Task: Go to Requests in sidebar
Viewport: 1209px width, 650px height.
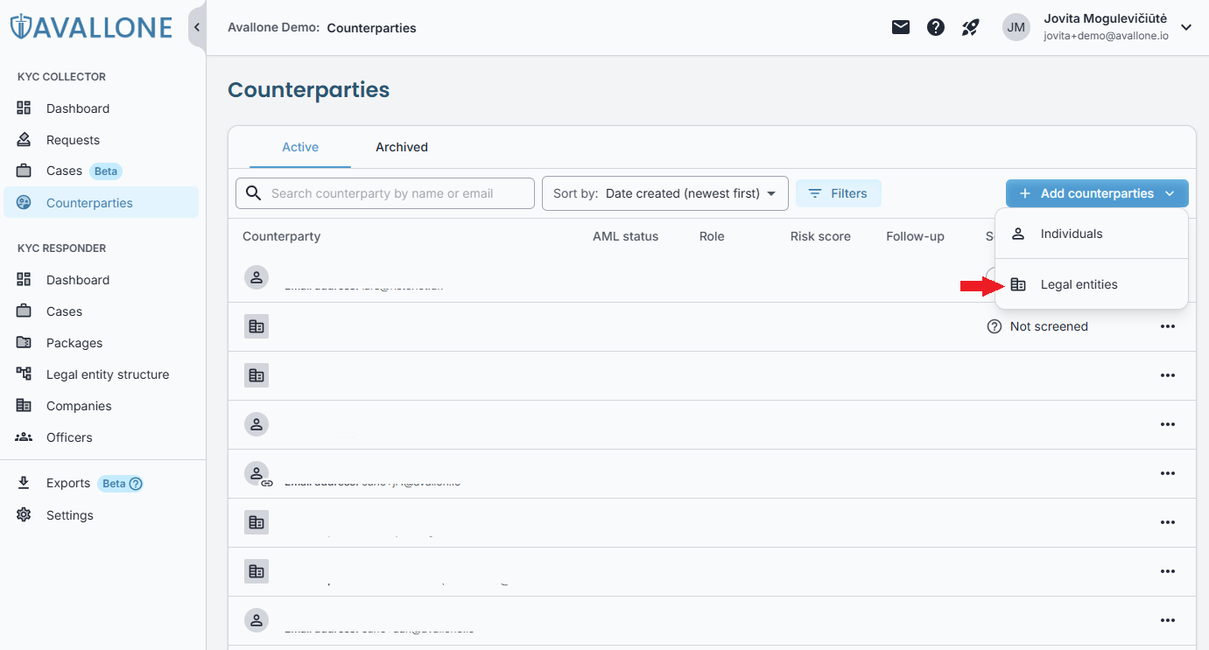Action: pos(73,140)
